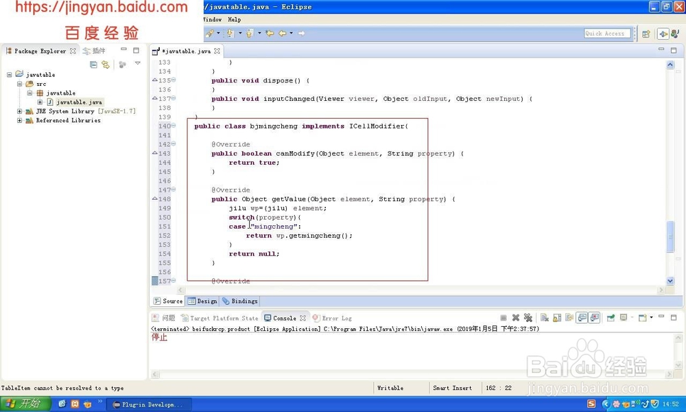
Task: Close the Package Explorer tab
Action: click(73, 51)
